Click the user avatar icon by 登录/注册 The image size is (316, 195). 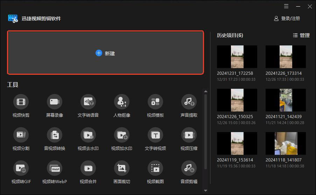pyautogui.click(x=276, y=19)
